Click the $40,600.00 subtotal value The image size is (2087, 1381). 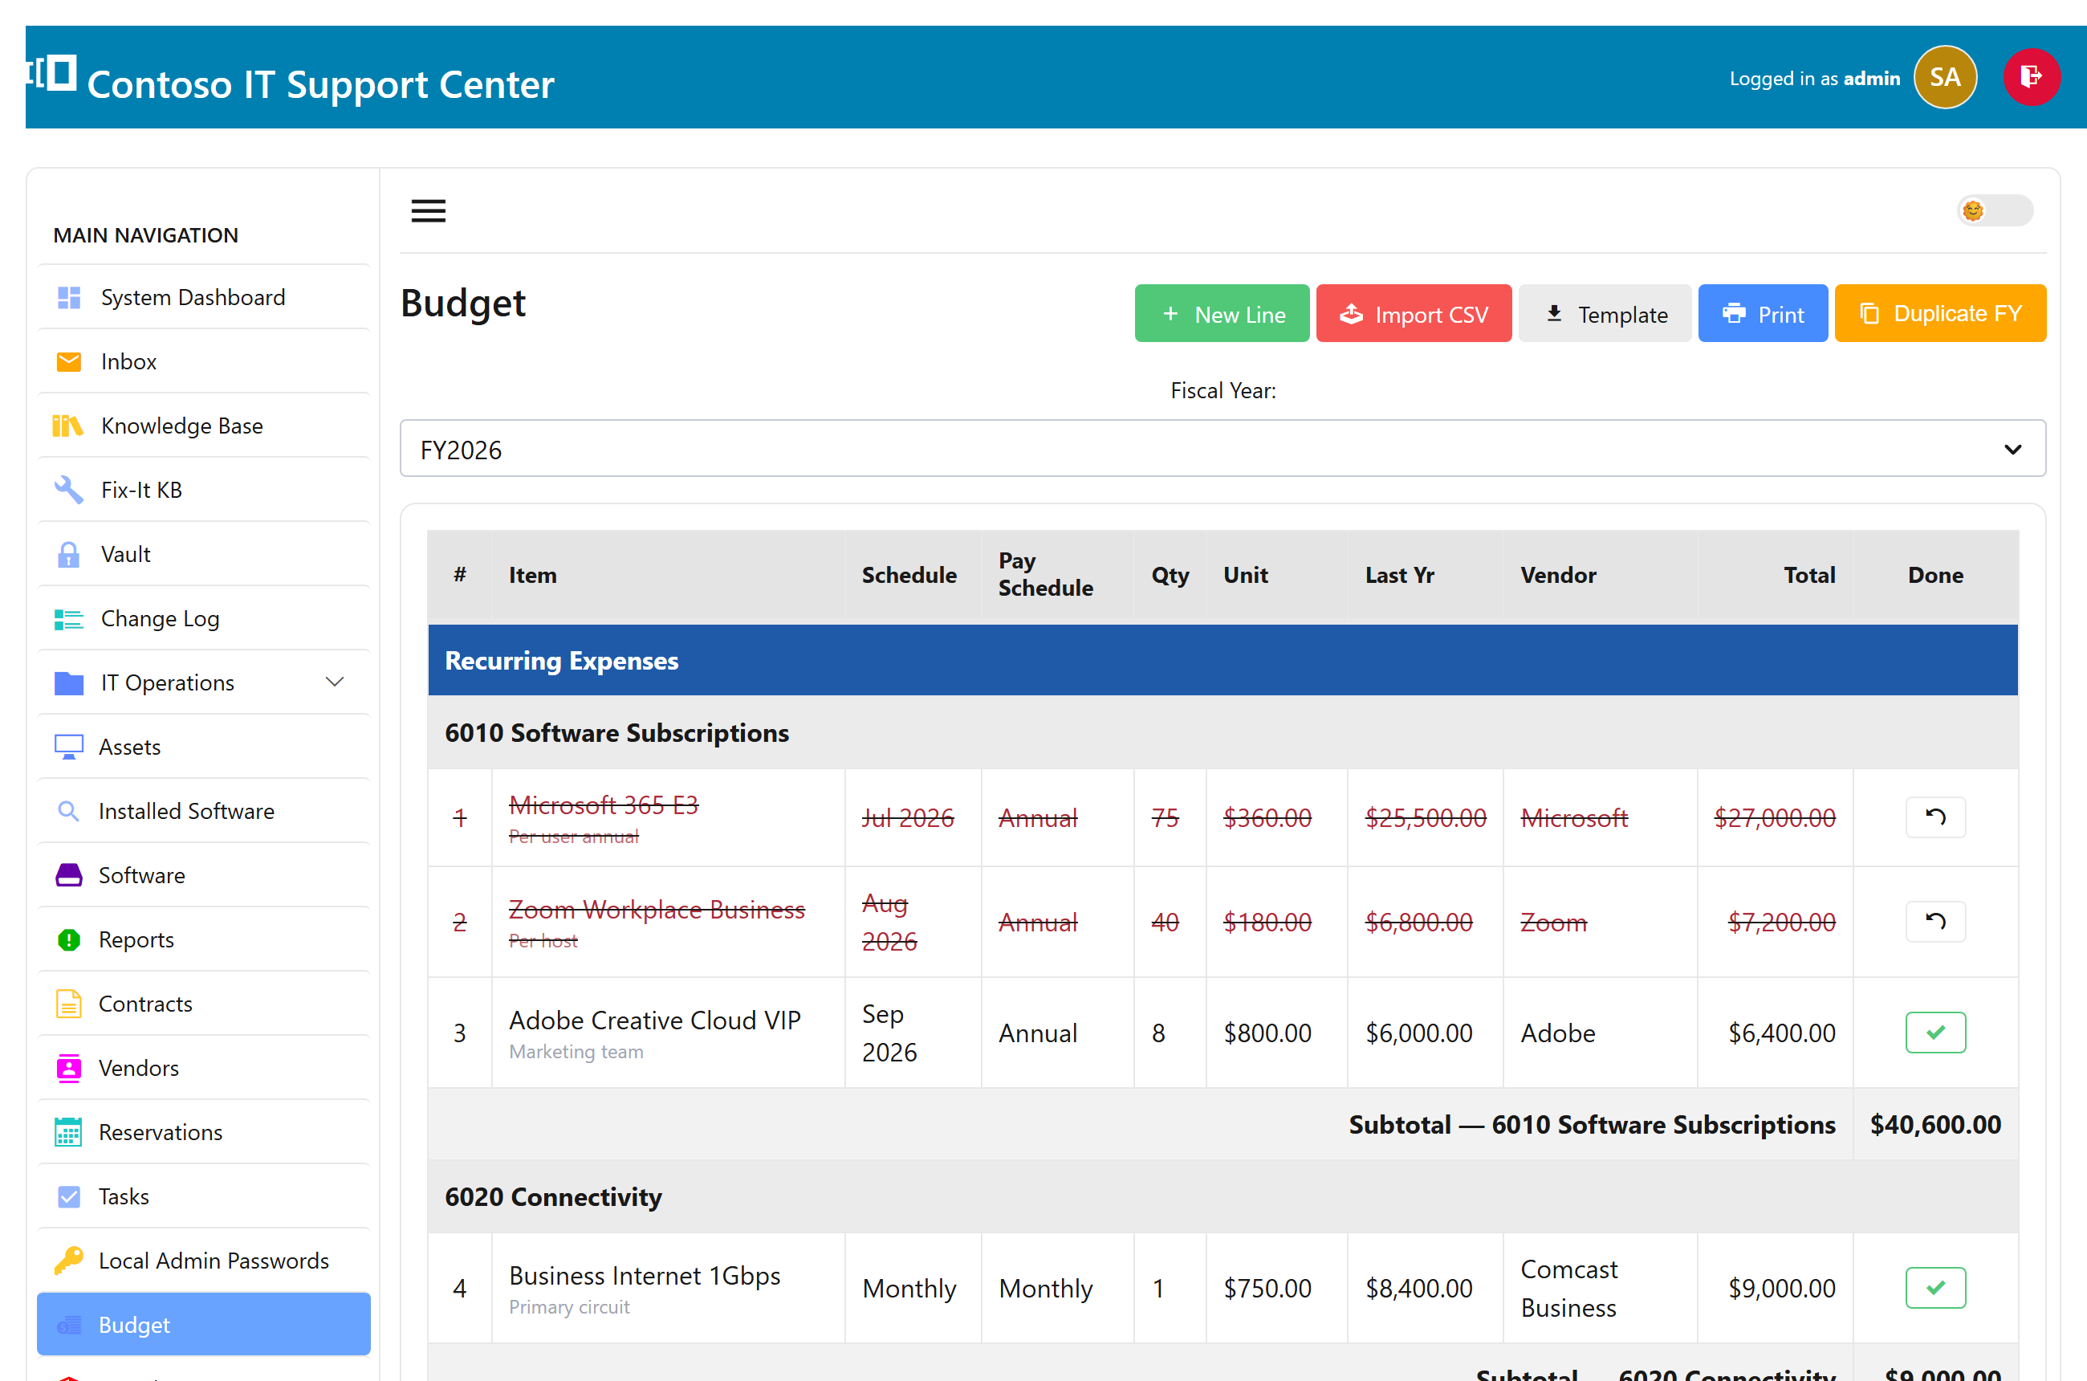(x=1935, y=1125)
